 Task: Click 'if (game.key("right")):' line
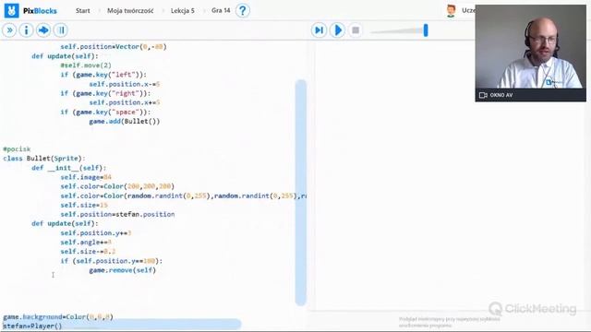click(x=105, y=93)
